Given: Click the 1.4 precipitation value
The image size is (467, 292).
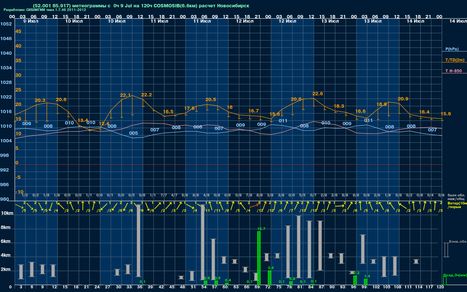Looking at the screenshot, I should [367, 276].
